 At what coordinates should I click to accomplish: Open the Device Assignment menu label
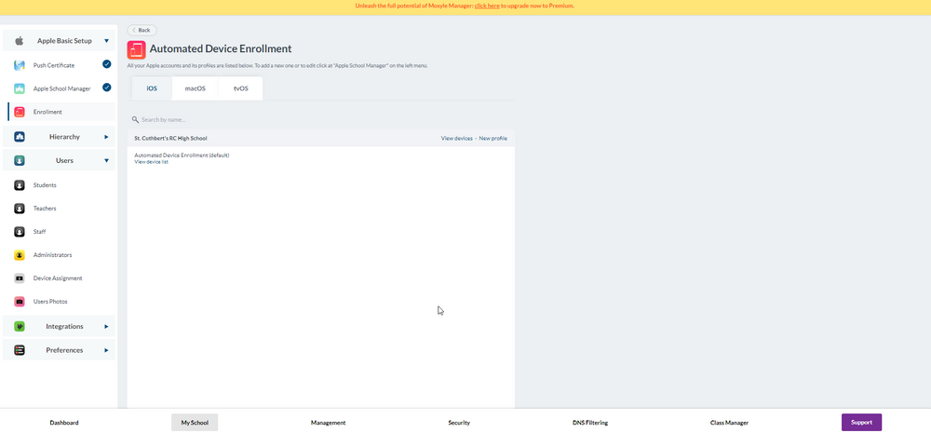[58, 278]
